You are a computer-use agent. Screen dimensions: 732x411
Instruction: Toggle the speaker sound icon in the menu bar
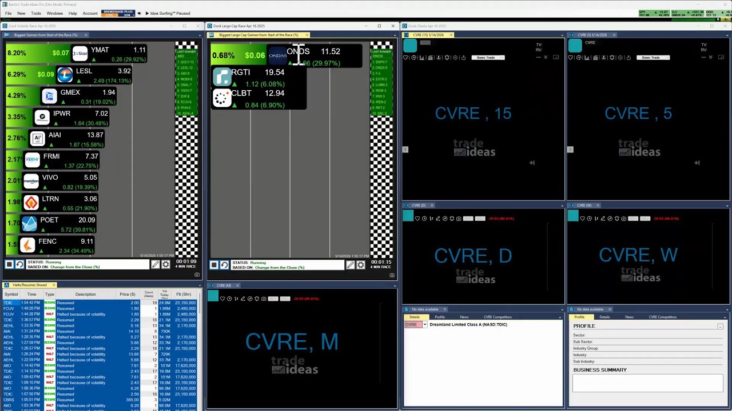point(139,13)
